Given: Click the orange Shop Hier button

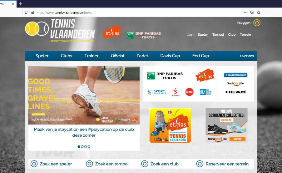Looking at the screenshot, I should pyautogui.click(x=237, y=139).
